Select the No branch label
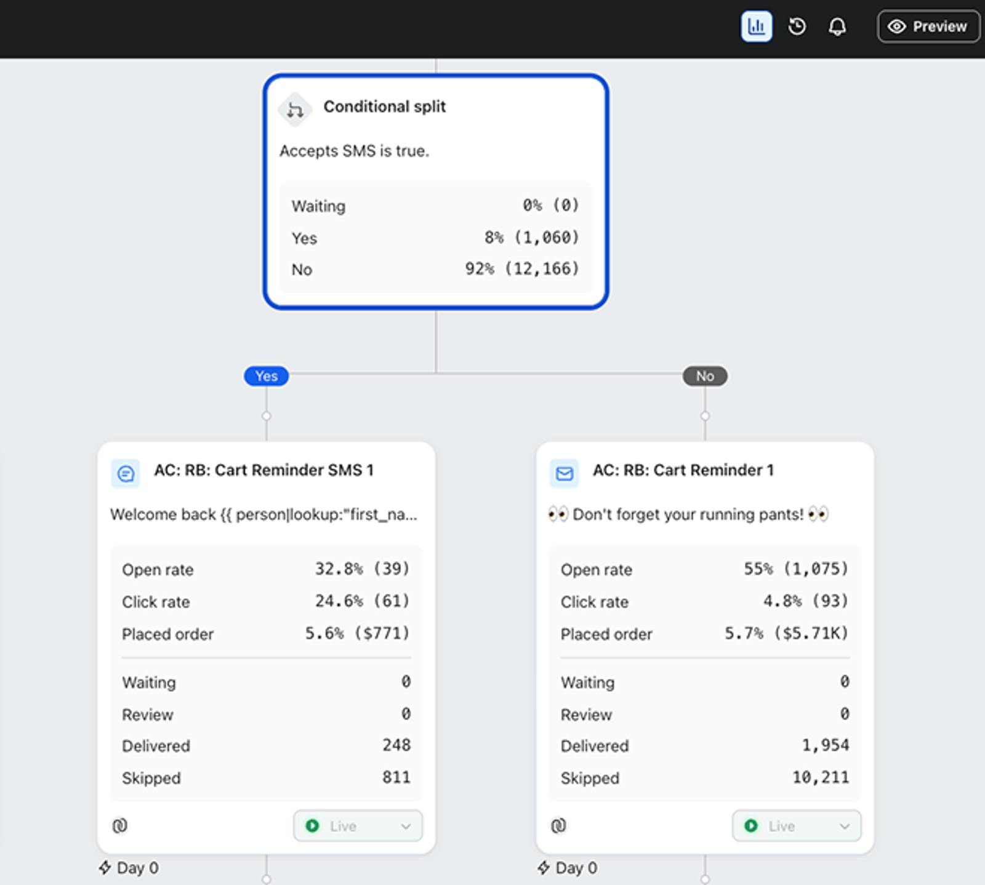Screen dimensions: 985x885 pos(705,376)
